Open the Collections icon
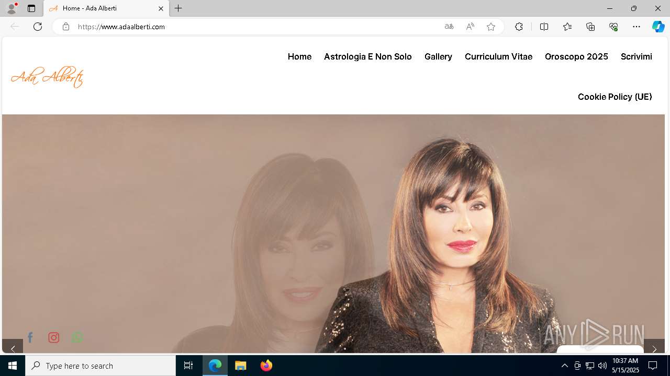 click(590, 27)
